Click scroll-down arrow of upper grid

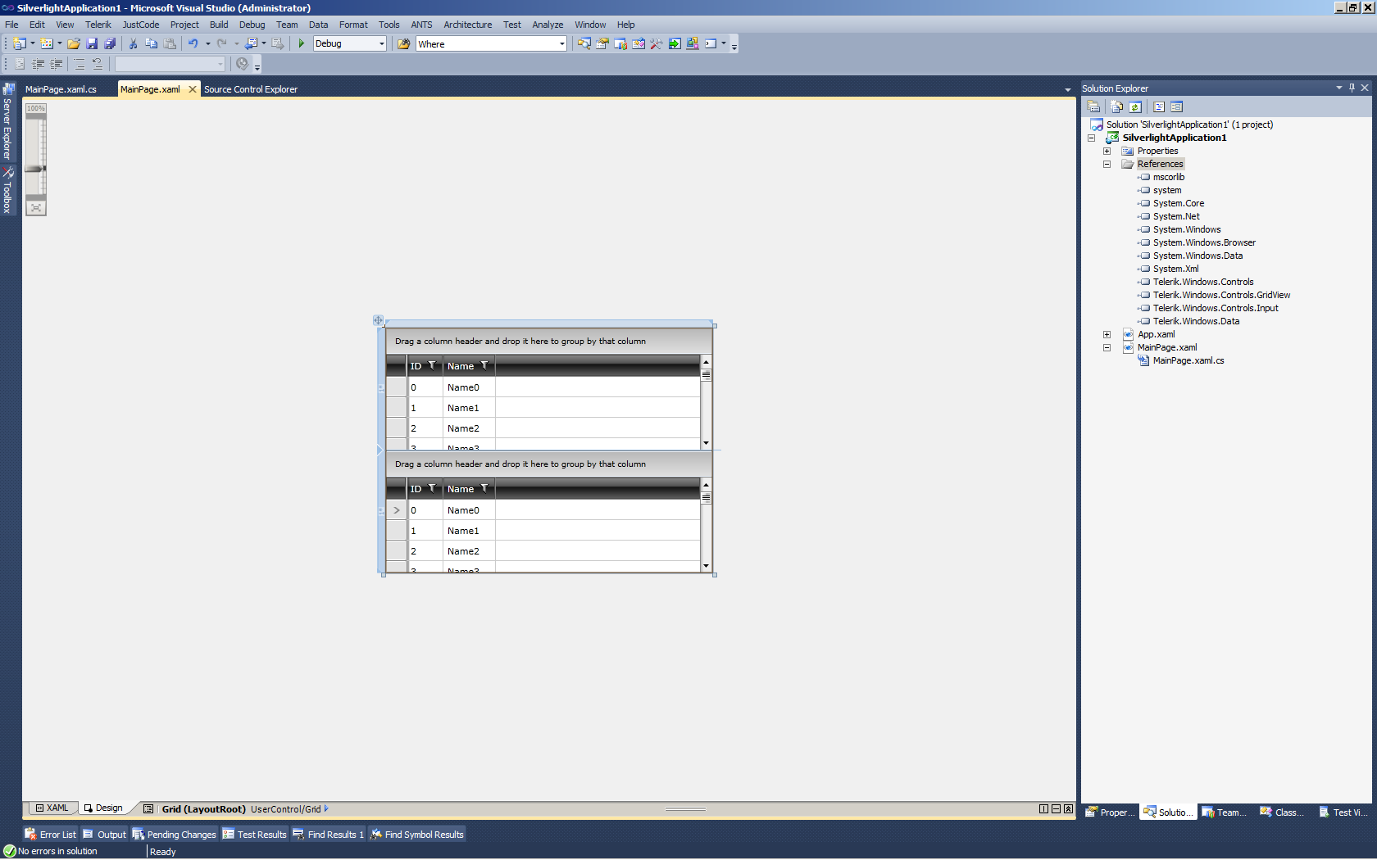click(706, 443)
